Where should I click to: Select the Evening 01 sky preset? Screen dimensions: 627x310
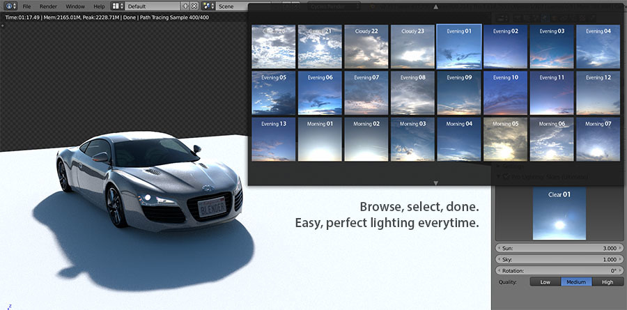pyautogui.click(x=459, y=46)
